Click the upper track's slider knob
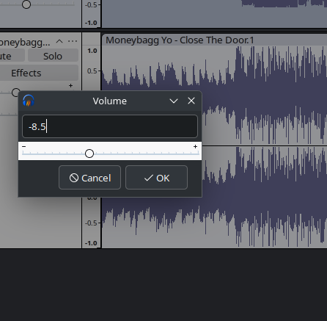 (x=26, y=4)
